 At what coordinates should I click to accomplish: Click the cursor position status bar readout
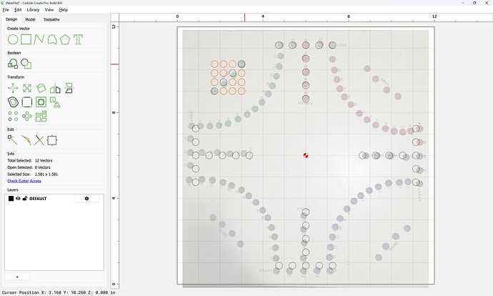click(59, 292)
